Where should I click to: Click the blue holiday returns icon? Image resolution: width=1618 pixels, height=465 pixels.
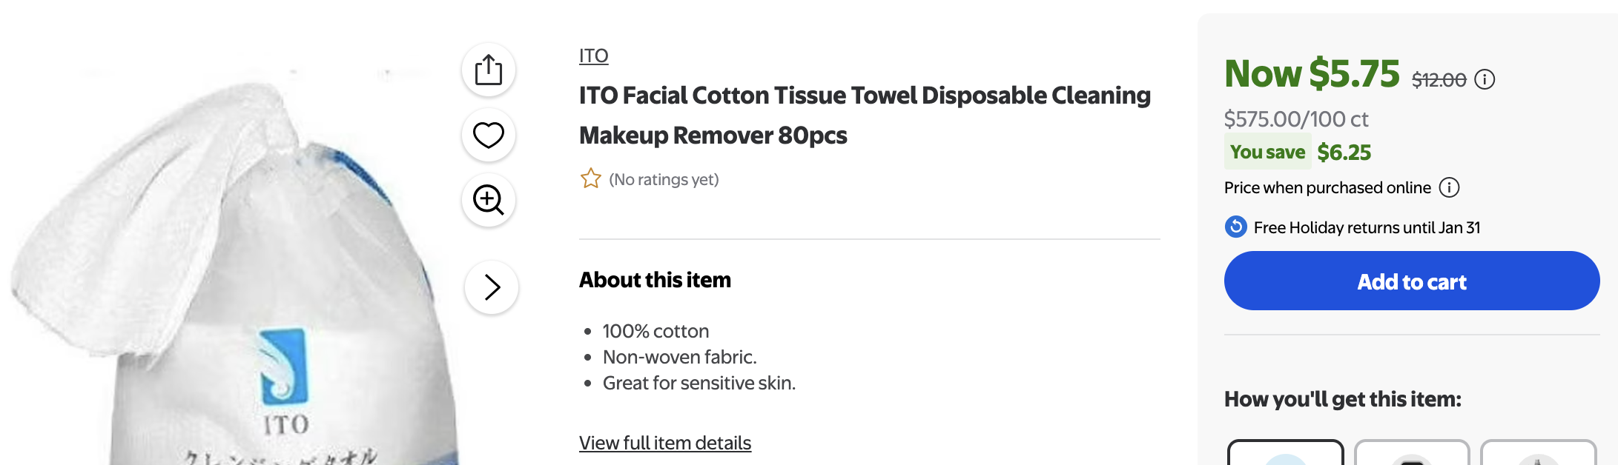(x=1235, y=227)
